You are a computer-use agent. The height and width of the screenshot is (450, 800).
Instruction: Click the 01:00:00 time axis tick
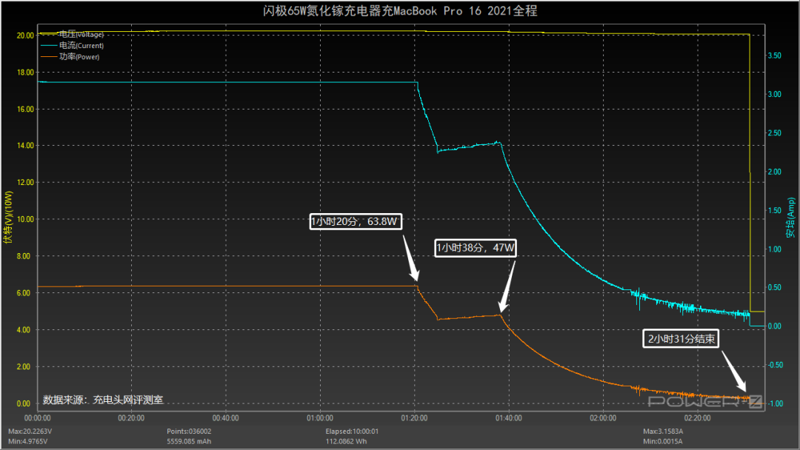pyautogui.click(x=320, y=418)
